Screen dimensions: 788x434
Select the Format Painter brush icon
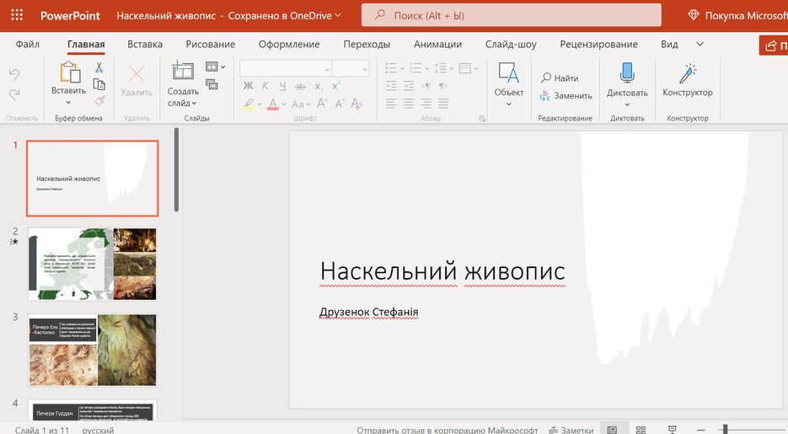coord(99,101)
